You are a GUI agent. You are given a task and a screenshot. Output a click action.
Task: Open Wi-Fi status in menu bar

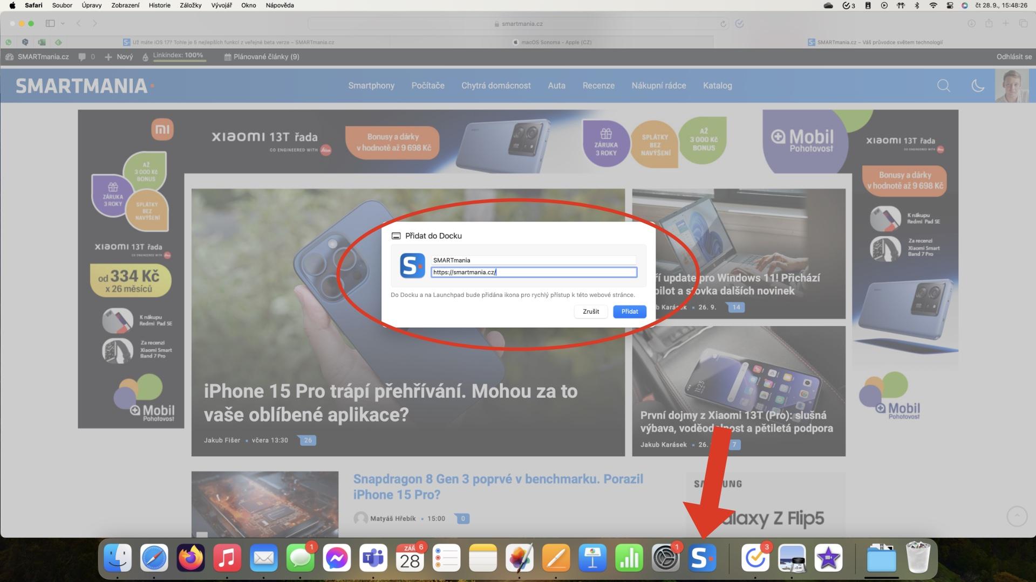[x=933, y=5]
